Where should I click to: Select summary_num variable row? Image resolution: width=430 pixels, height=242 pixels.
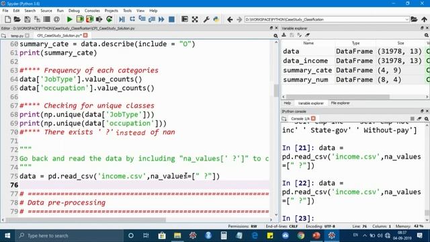[355, 79]
